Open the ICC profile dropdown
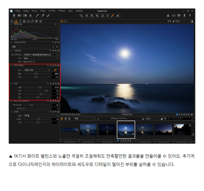This screenshot has width=204, height=191. pyautogui.click(x=41, y=55)
